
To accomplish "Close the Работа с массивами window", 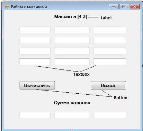I will click(135, 7).
